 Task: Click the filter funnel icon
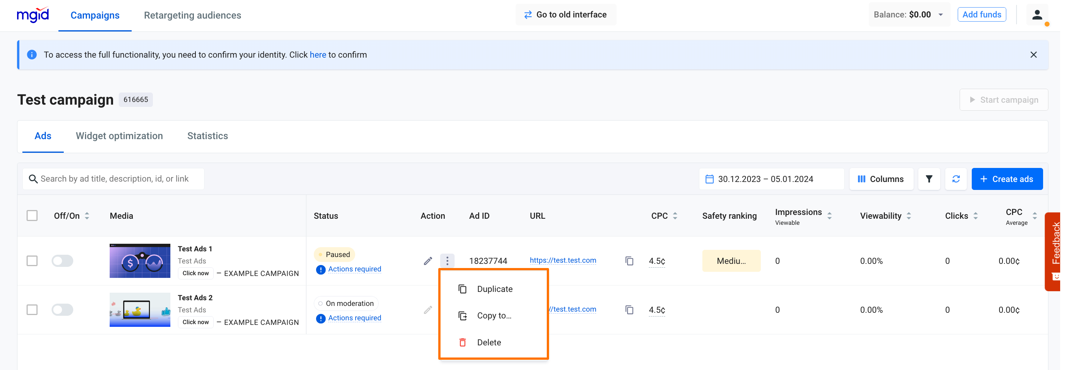pyautogui.click(x=929, y=179)
